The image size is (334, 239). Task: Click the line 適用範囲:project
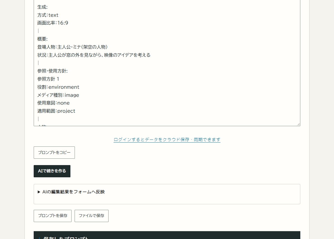pos(56,111)
